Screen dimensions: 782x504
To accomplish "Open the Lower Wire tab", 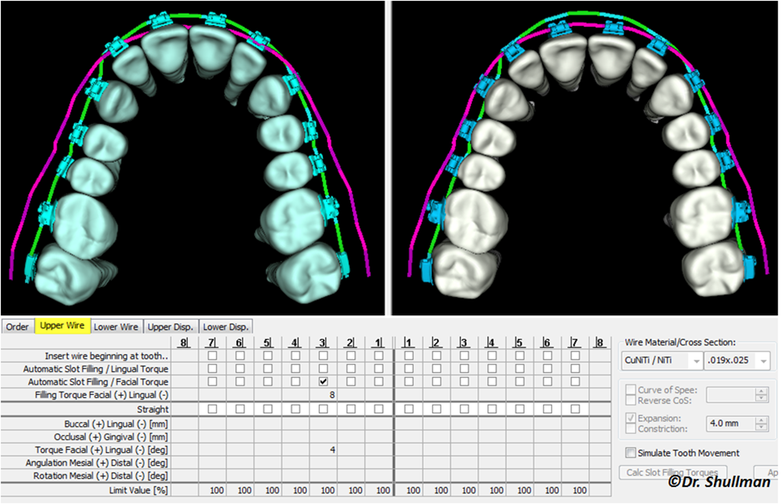I will 116,327.
